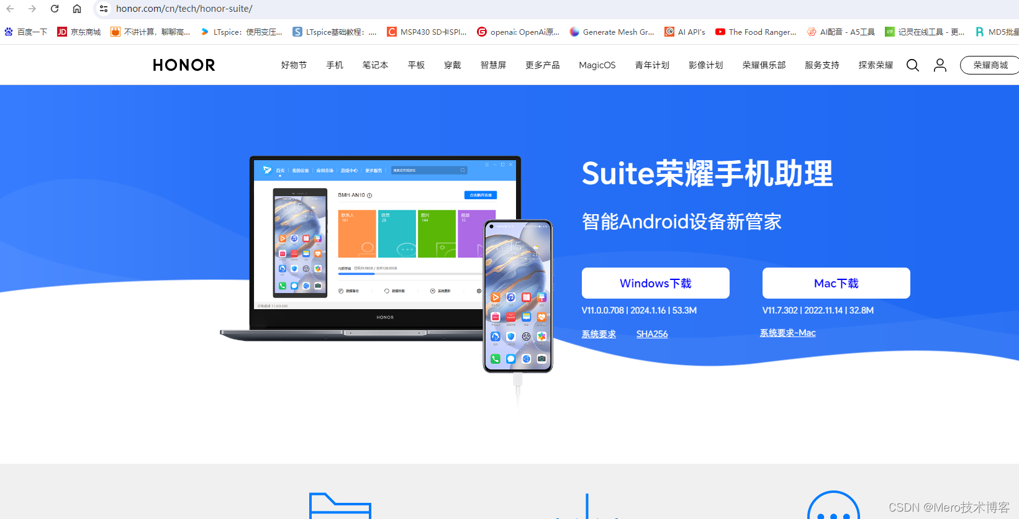Open site information icon in address bar
The width and height of the screenshot is (1019, 519).
[104, 9]
